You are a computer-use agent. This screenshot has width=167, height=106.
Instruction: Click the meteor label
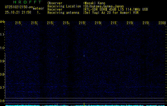click(38, 8)
